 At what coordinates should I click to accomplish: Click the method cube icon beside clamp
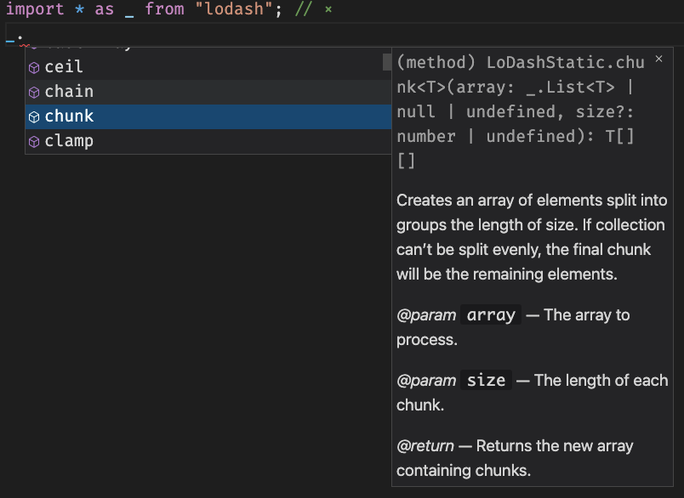click(34, 142)
